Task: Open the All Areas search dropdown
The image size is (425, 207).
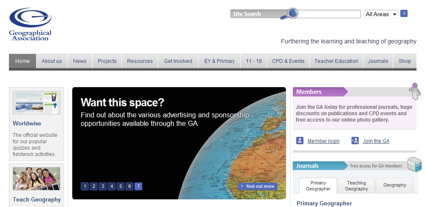Action: [x=381, y=14]
